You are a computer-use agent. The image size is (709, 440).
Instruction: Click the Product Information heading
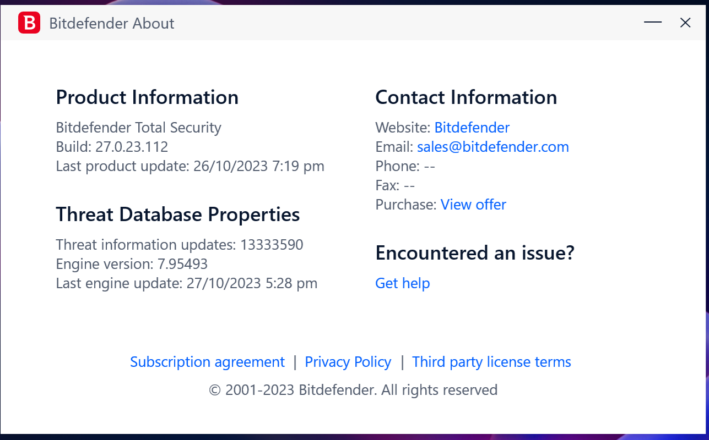coord(147,97)
